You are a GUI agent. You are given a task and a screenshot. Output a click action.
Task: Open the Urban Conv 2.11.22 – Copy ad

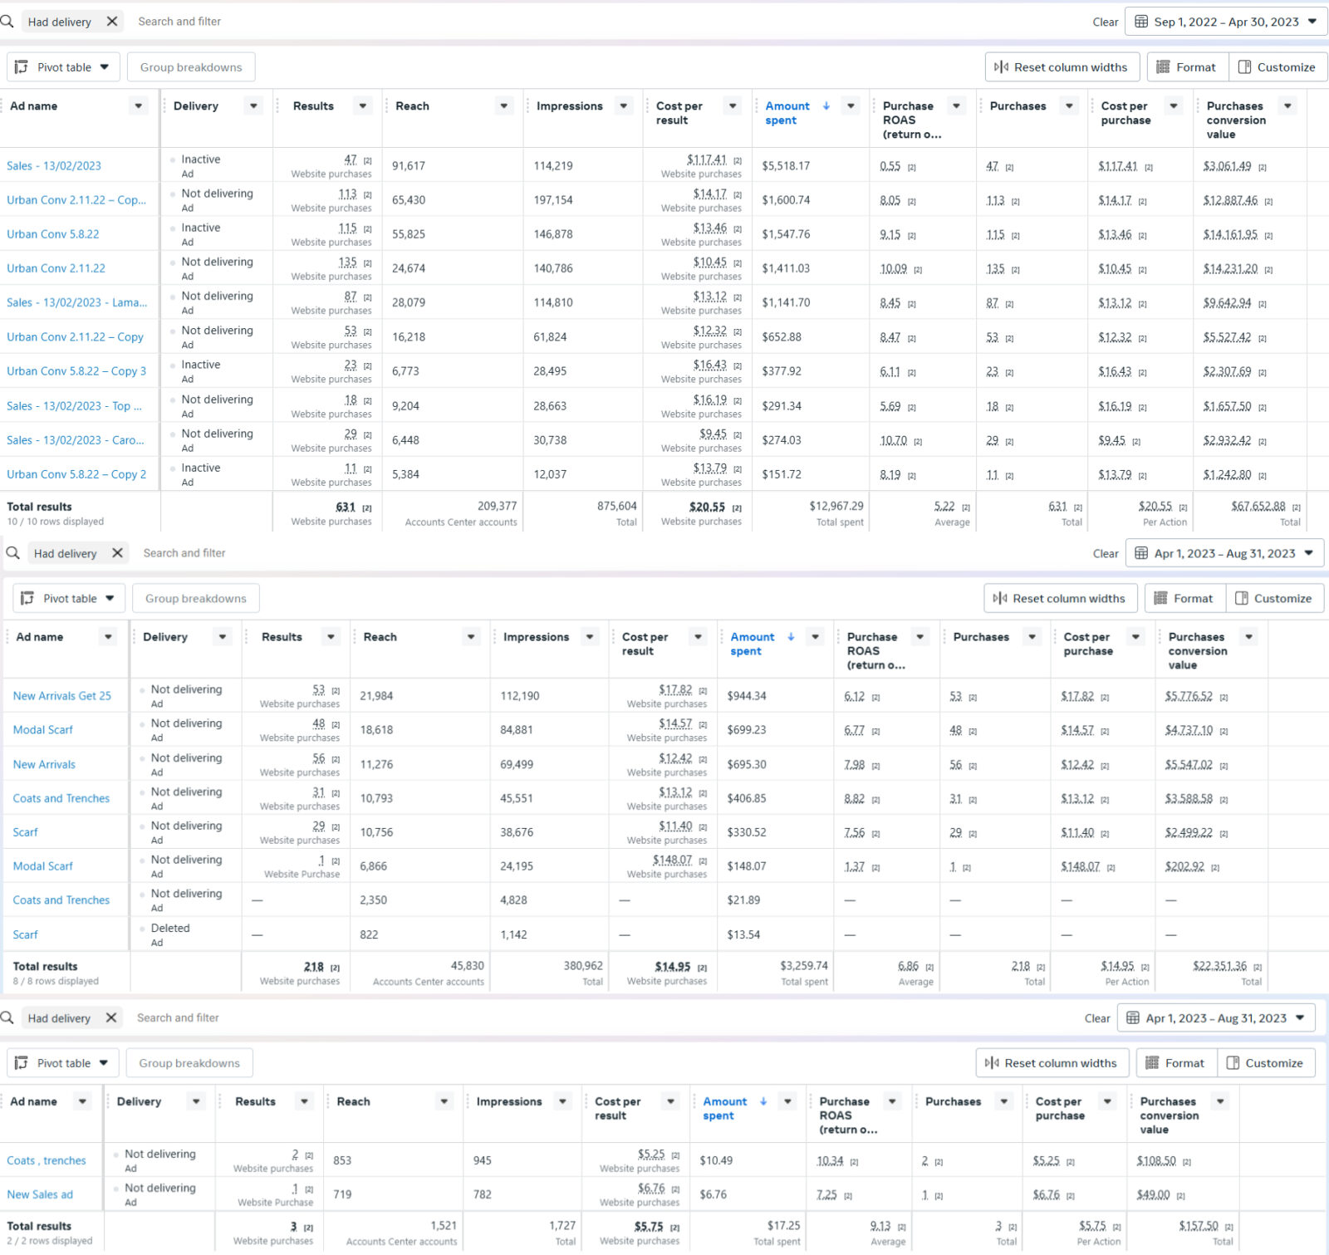pos(76,336)
